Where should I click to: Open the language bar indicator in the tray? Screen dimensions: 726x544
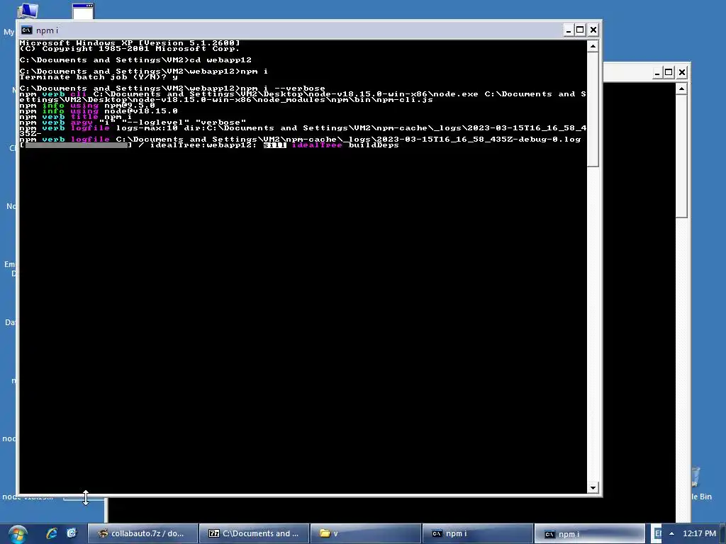[x=657, y=534]
